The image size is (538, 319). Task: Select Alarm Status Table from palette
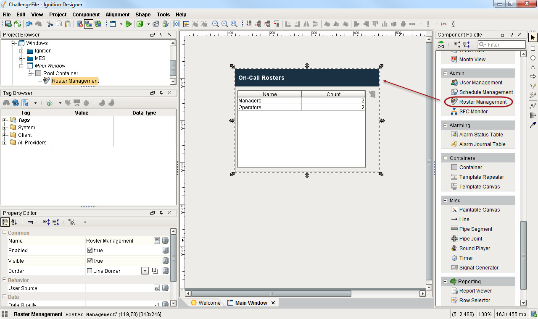point(481,135)
